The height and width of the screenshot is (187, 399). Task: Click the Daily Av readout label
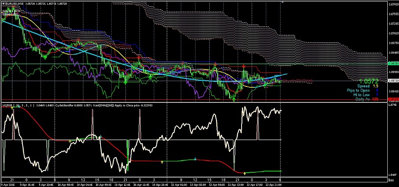pyautogui.click(x=362, y=99)
